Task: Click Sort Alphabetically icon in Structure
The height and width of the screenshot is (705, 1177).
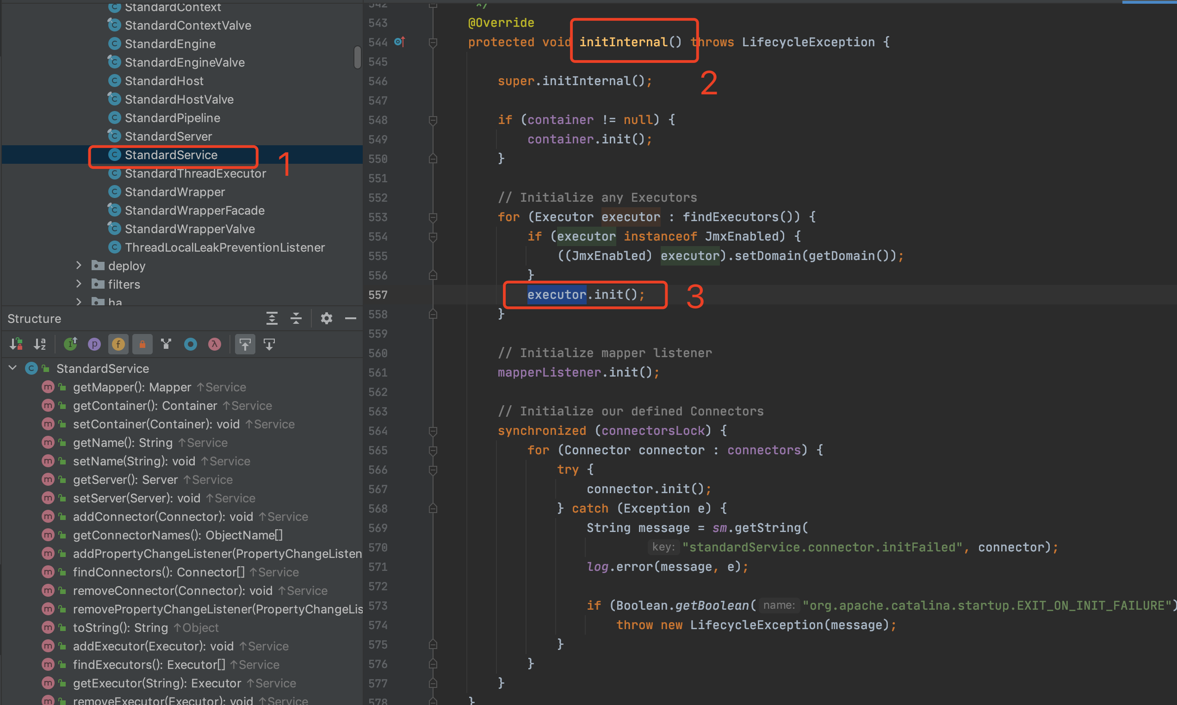Action: click(x=40, y=344)
